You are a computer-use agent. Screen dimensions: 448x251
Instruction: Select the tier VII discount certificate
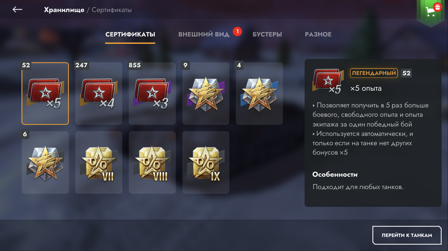pos(99,162)
